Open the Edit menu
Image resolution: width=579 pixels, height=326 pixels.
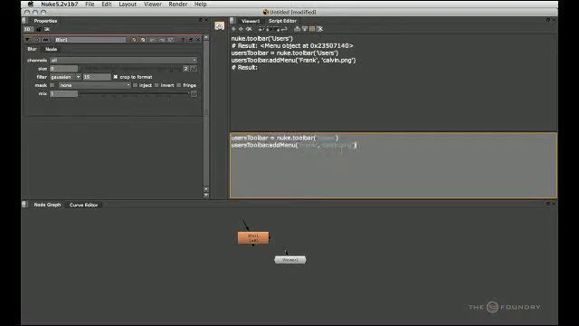click(x=107, y=4)
